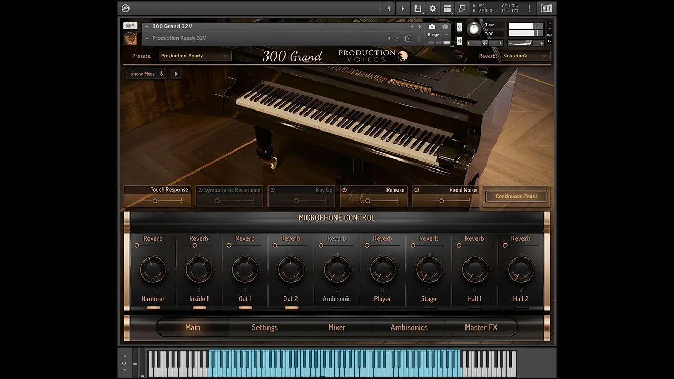Go to previous item with top-bar left arrow

tap(389, 8)
